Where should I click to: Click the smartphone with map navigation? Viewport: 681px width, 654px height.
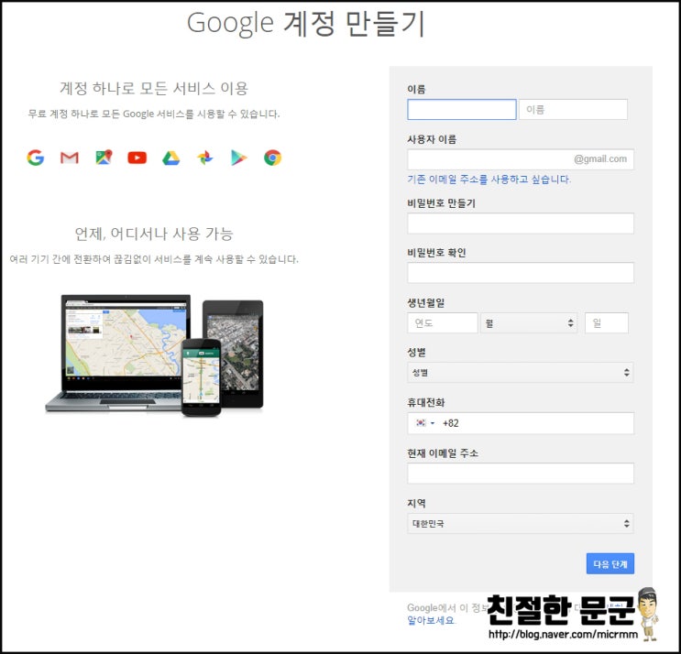click(x=201, y=377)
